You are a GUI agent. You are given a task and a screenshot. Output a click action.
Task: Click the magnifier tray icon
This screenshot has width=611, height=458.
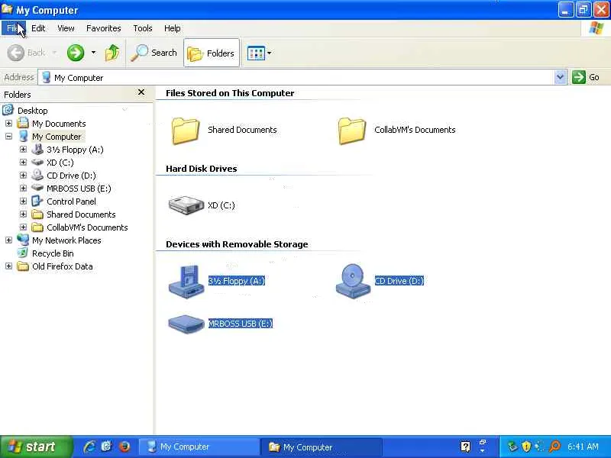[554, 447]
